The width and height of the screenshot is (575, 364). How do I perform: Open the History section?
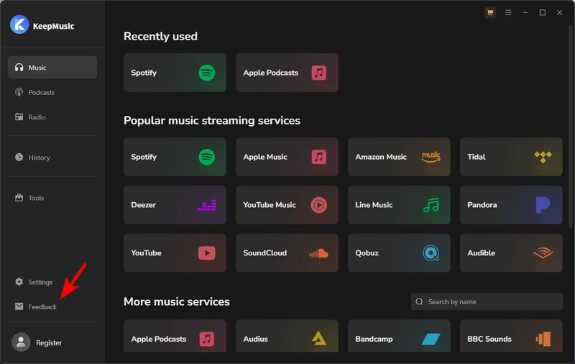pyautogui.click(x=52, y=158)
